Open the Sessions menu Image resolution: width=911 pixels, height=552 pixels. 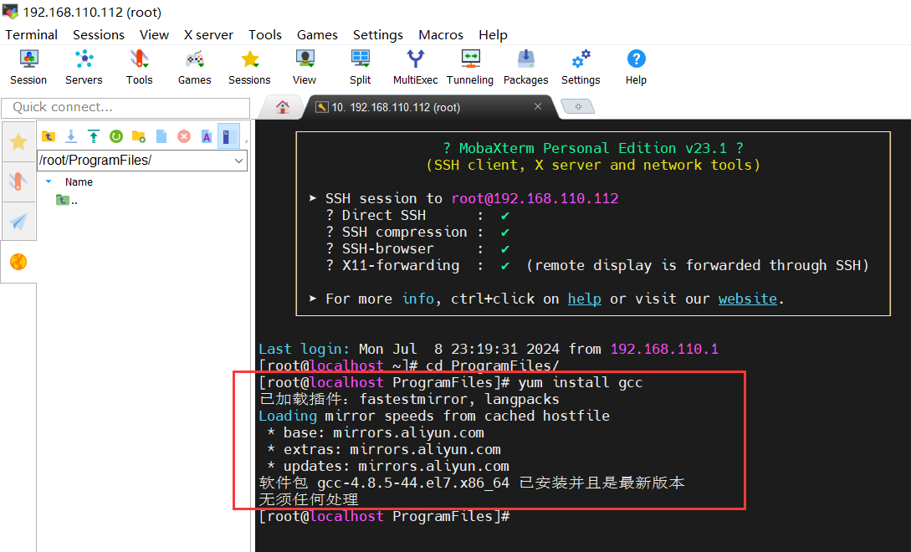99,35
